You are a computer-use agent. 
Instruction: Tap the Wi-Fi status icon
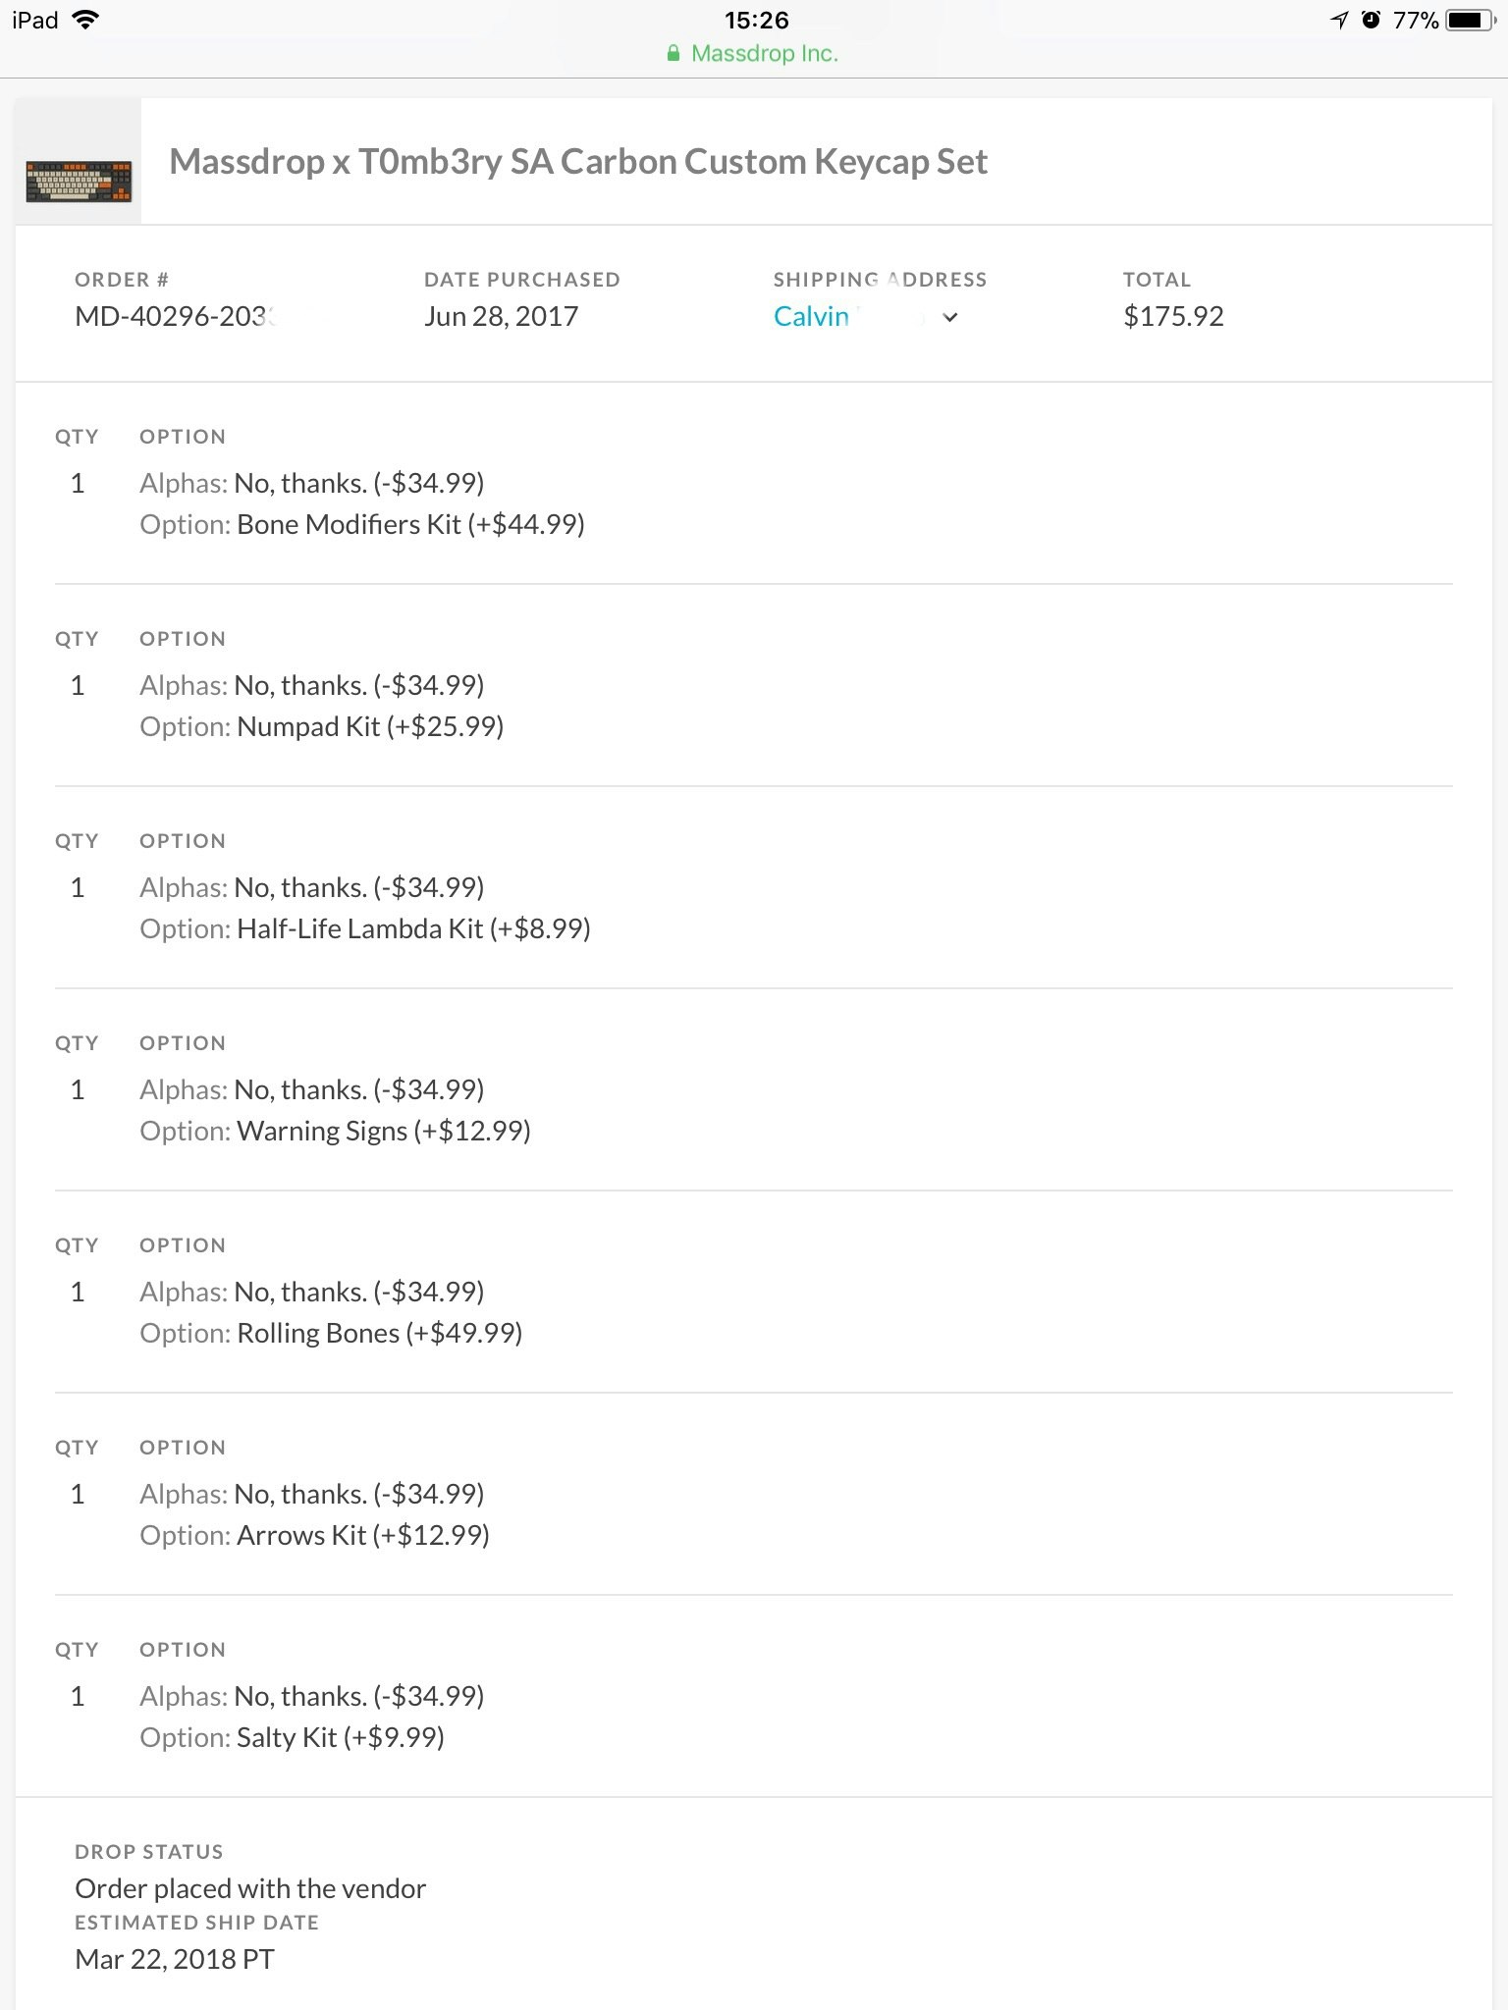86,21
